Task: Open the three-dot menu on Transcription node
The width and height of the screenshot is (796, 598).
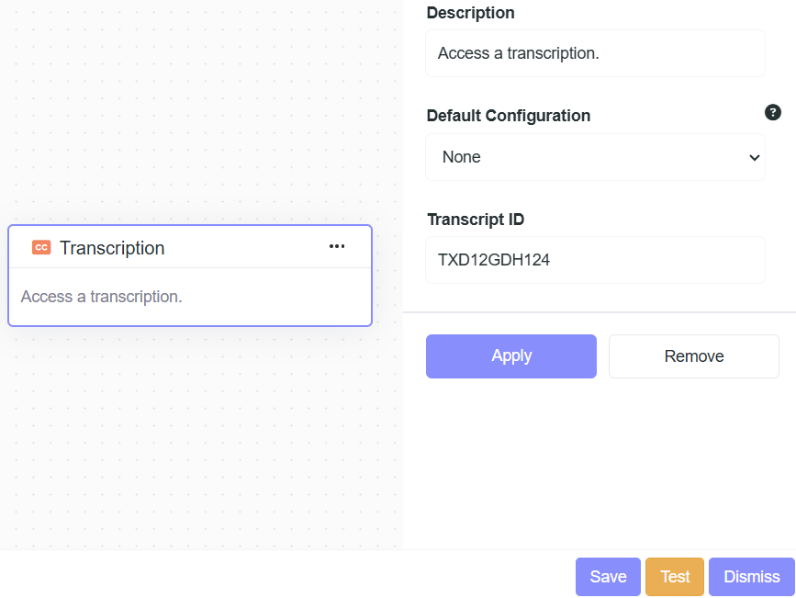Action: pyautogui.click(x=337, y=246)
